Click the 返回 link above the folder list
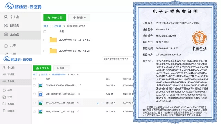 [46, 26]
